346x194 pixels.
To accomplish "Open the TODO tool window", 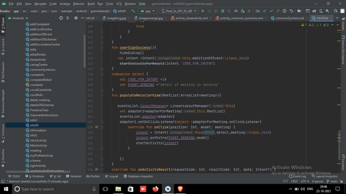I will (x=14, y=176).
